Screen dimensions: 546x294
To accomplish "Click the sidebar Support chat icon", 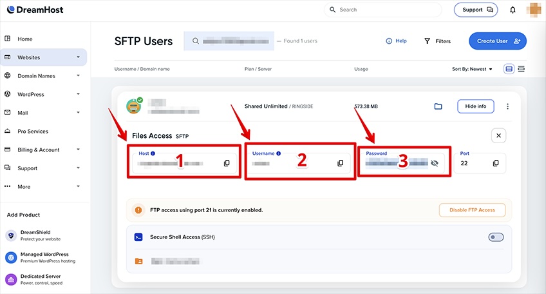I will tap(7, 168).
